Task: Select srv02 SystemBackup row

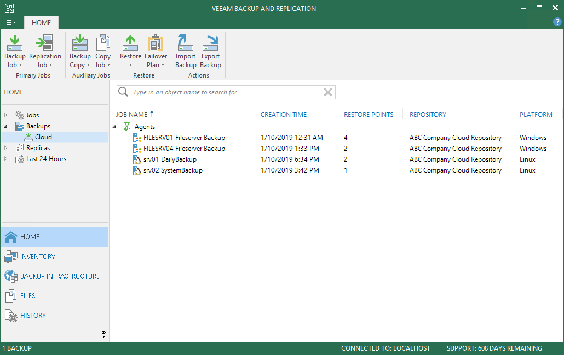Action: tap(173, 170)
